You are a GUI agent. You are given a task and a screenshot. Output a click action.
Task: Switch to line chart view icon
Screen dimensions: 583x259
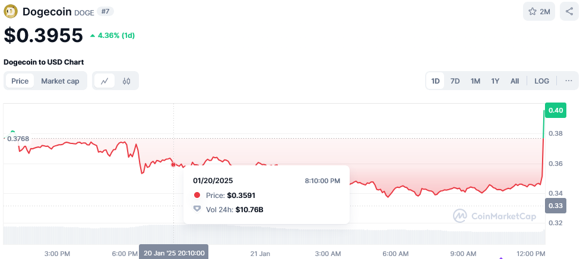pos(104,81)
